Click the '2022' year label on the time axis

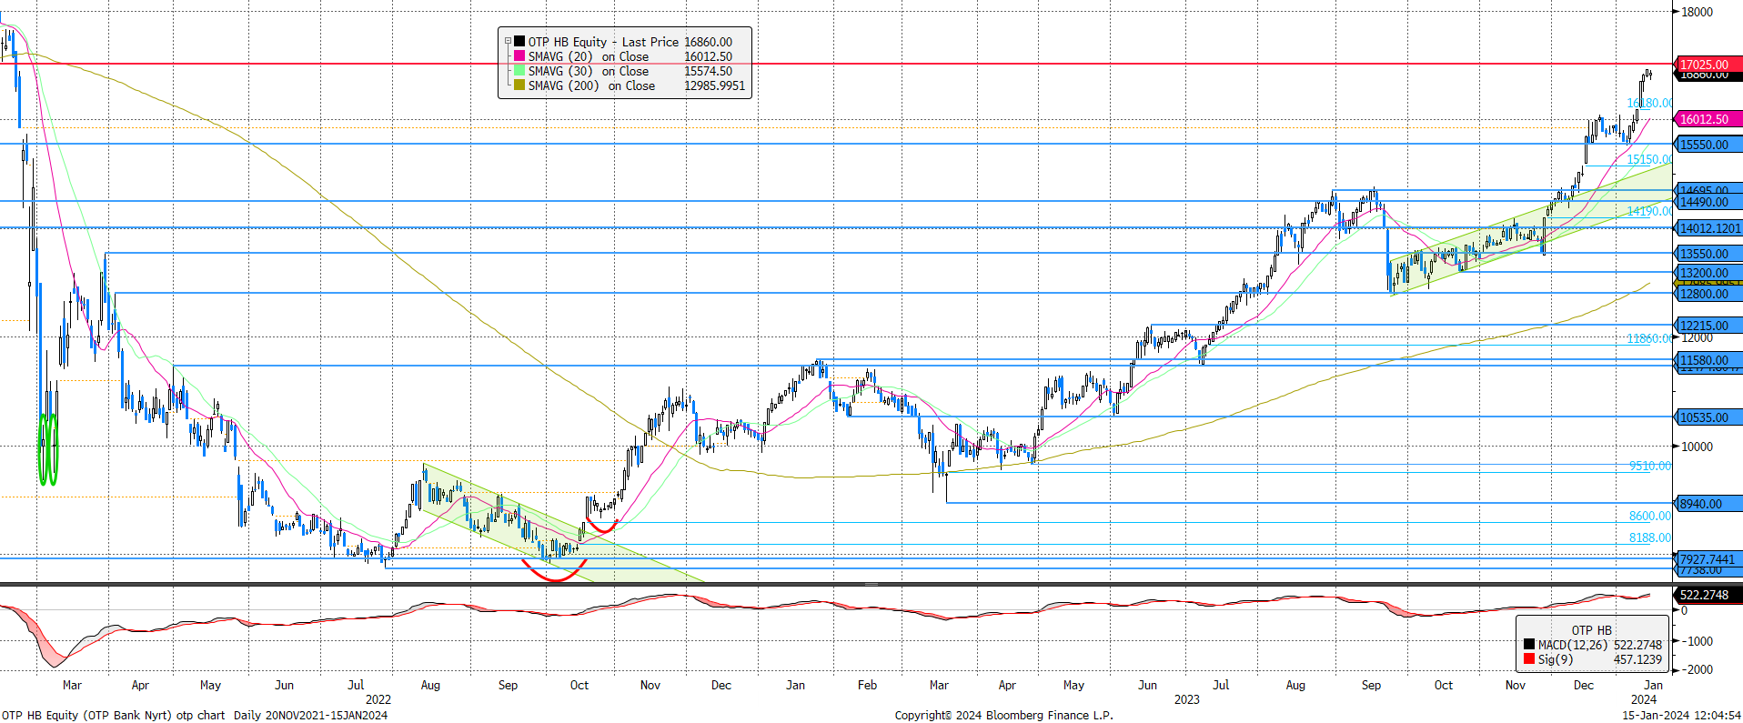378,699
